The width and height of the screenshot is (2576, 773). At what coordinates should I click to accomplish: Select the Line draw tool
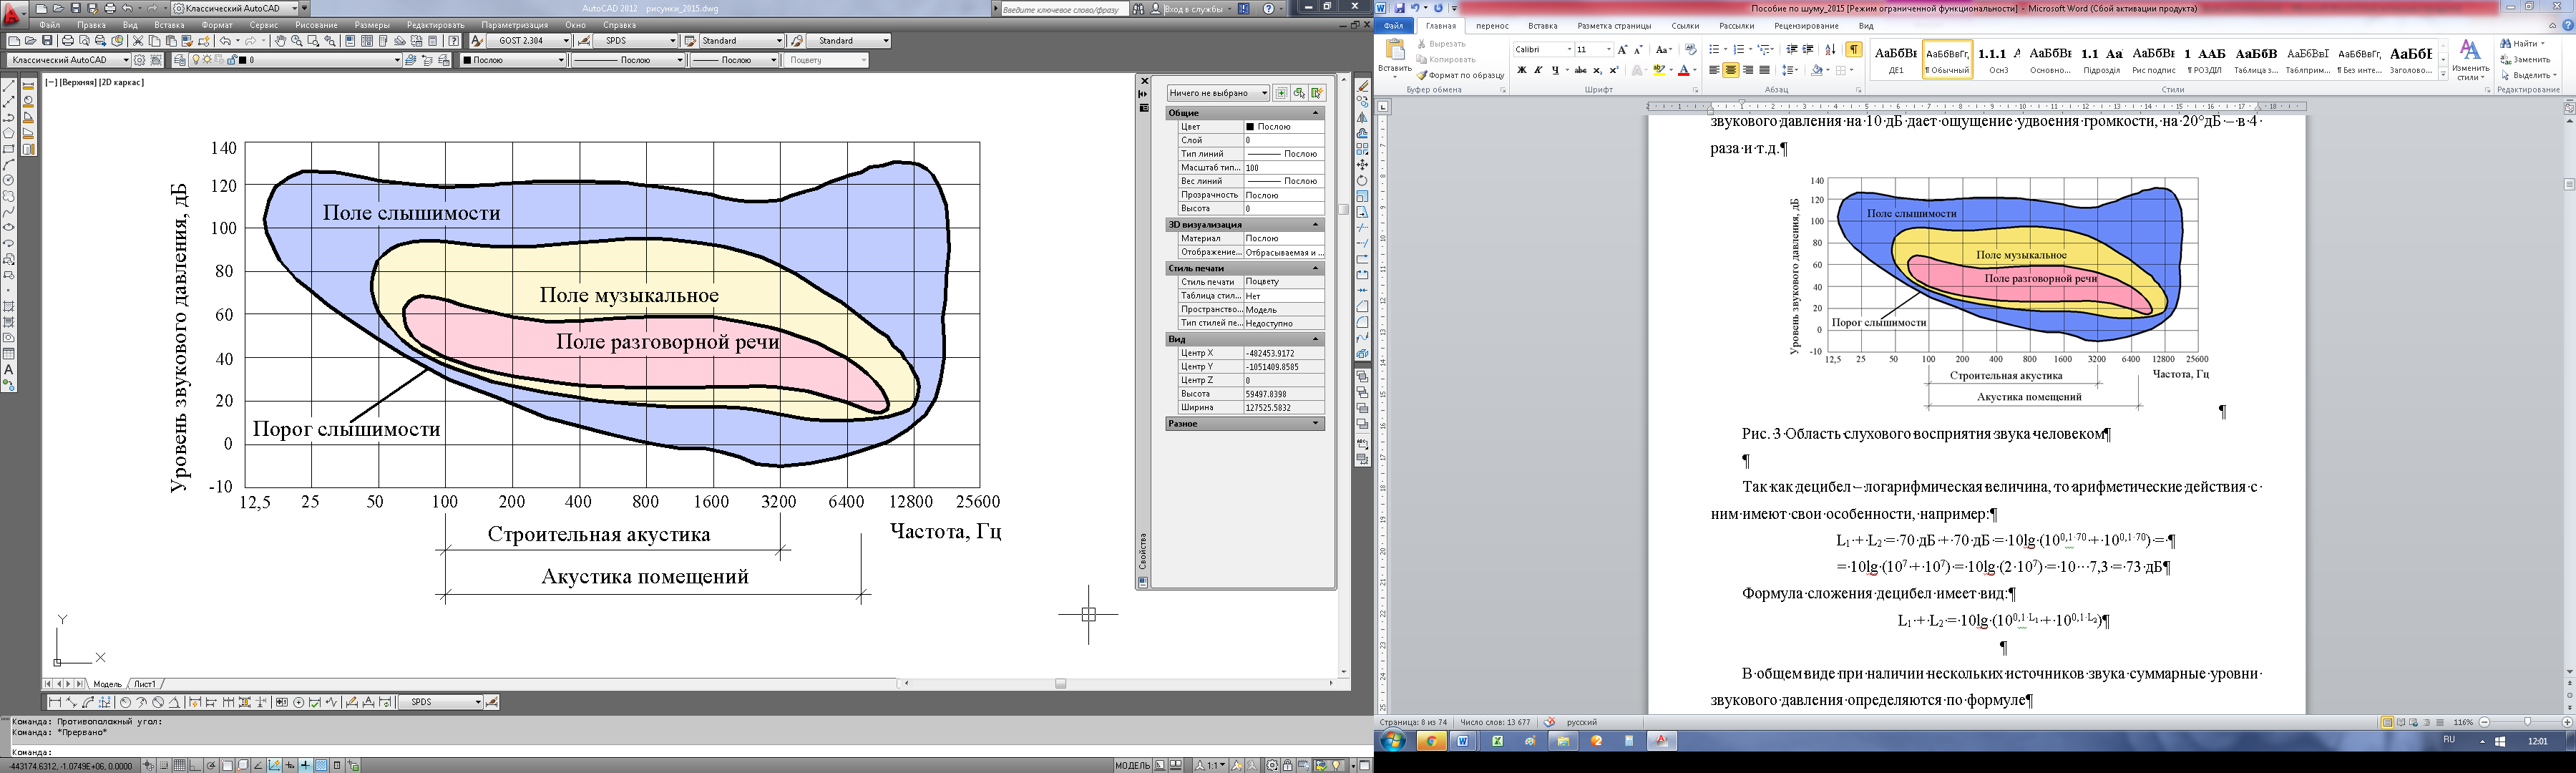[x=9, y=87]
